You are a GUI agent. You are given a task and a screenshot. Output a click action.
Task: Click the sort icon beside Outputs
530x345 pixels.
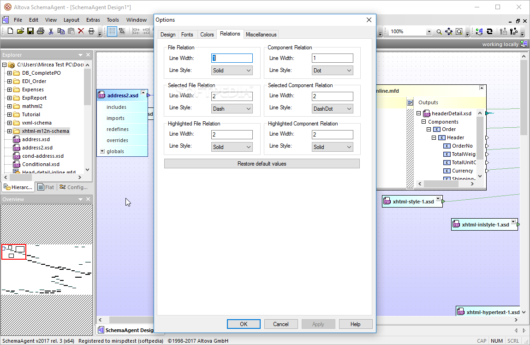[x=410, y=102]
